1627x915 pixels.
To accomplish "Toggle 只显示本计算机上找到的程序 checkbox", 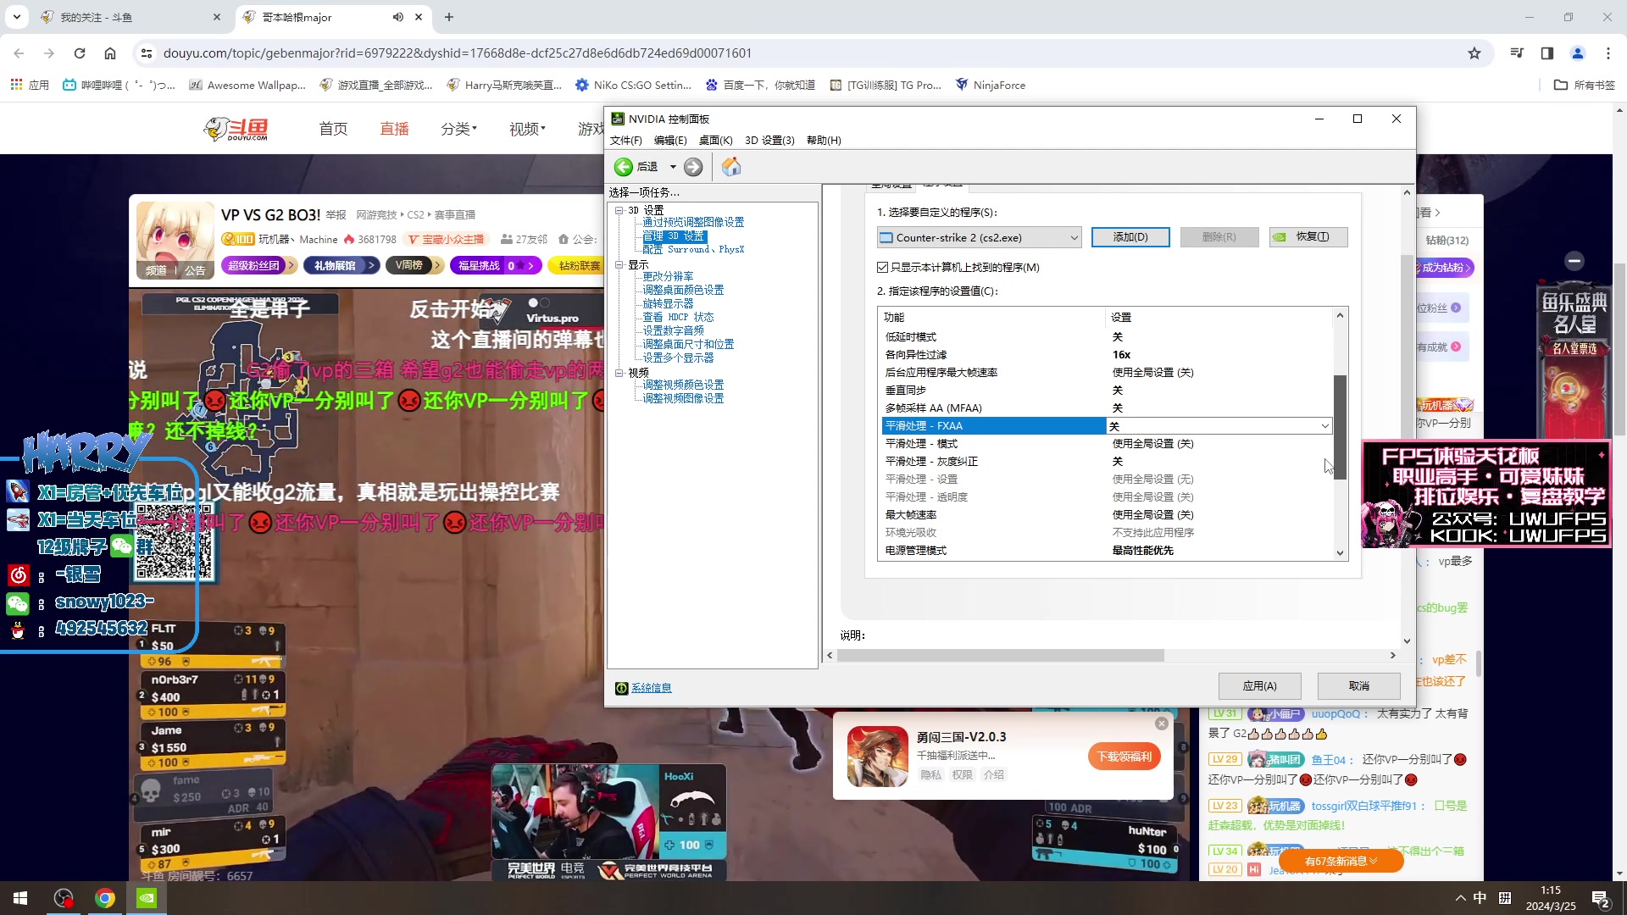I will 883,268.
